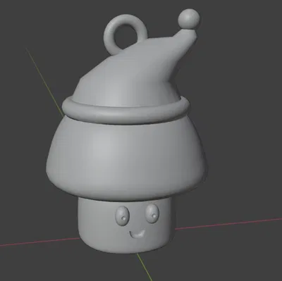Select the pom-pom ball at the hat tip
Image resolution: width=282 pixels, height=281 pixels.
(189, 19)
